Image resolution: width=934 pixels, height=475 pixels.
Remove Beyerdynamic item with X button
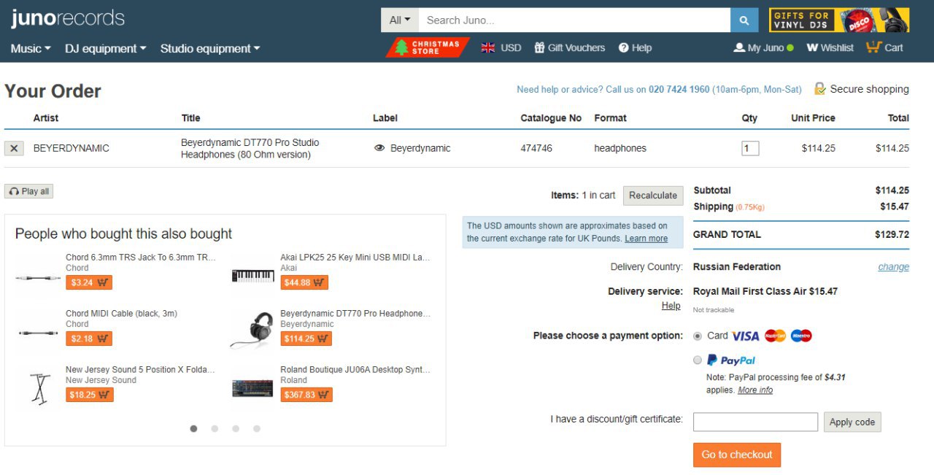[x=14, y=148]
